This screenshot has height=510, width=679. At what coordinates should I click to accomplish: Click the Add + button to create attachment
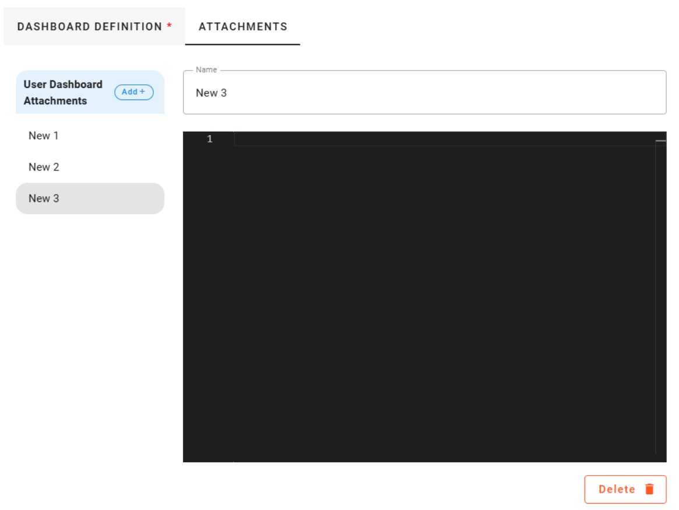pyautogui.click(x=133, y=92)
